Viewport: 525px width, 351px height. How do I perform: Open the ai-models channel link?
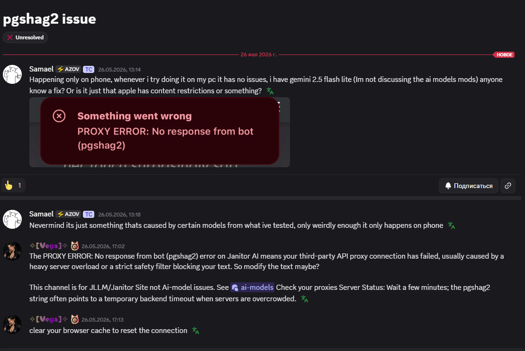pyautogui.click(x=253, y=288)
